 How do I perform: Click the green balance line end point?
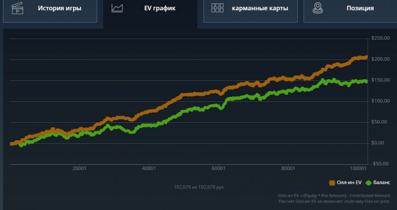coord(366,82)
